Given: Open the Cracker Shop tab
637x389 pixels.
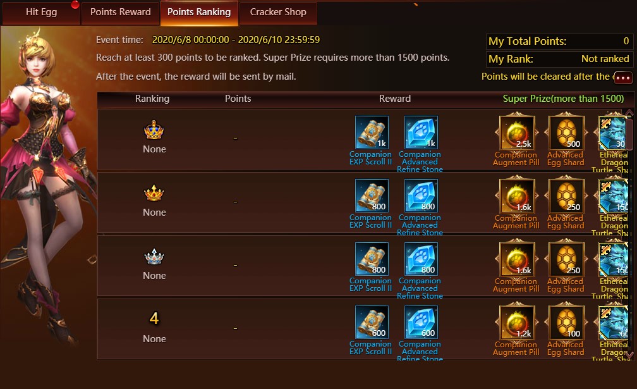Looking at the screenshot, I should pos(278,13).
